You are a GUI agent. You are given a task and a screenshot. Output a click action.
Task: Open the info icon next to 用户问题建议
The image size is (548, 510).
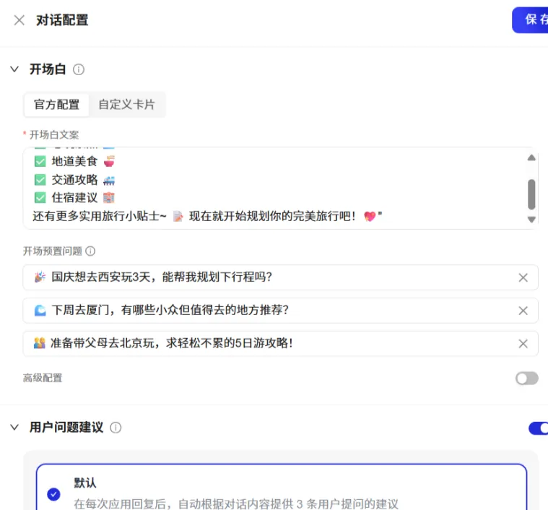[116, 428]
